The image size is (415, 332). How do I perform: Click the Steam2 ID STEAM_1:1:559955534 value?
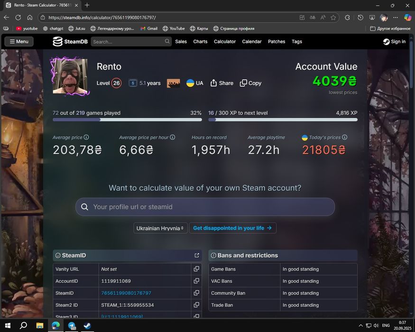127,305
